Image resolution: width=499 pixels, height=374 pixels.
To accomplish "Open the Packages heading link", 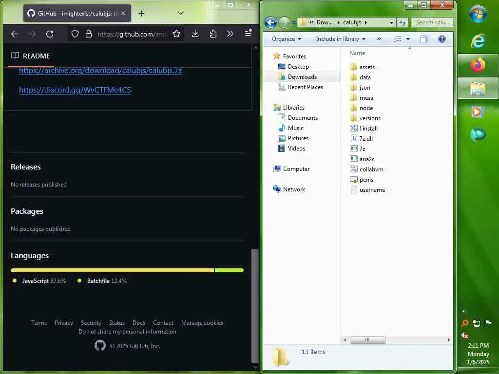I will (x=27, y=211).
